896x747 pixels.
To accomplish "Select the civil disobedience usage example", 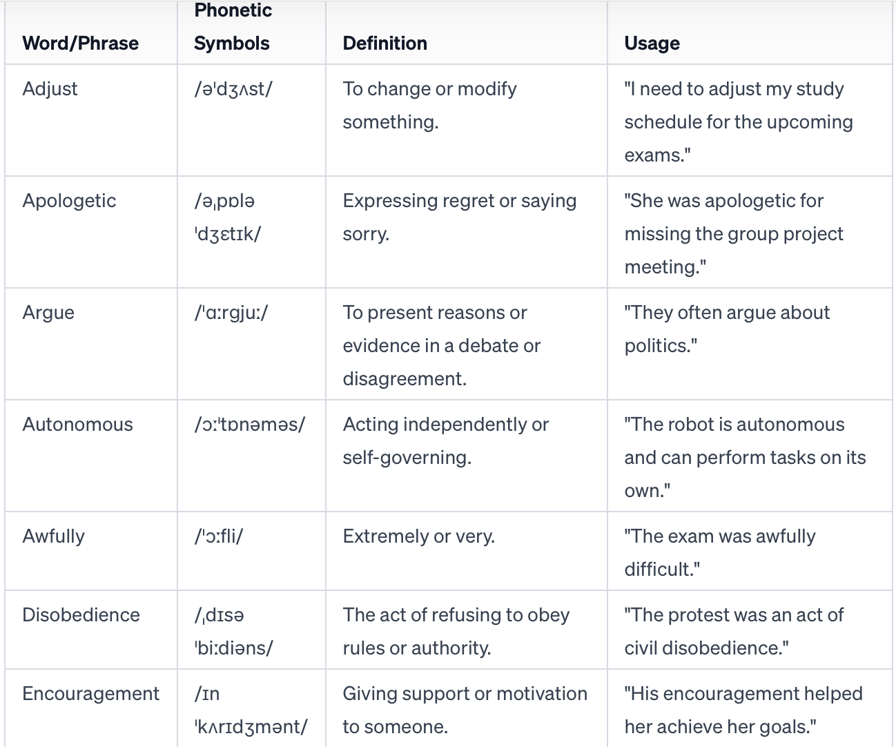I will 733,632.
